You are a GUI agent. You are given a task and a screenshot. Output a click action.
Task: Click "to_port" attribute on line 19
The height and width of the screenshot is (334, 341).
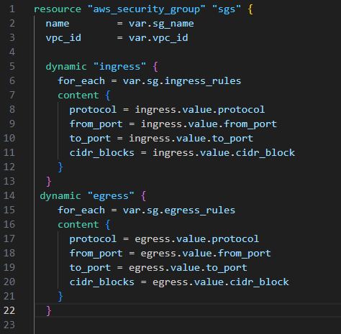[90, 268]
